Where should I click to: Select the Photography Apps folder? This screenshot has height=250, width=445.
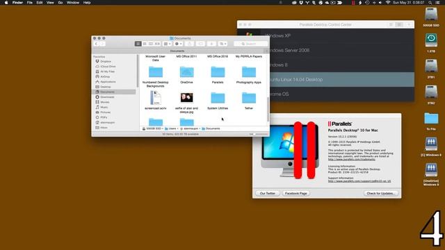[249, 72]
